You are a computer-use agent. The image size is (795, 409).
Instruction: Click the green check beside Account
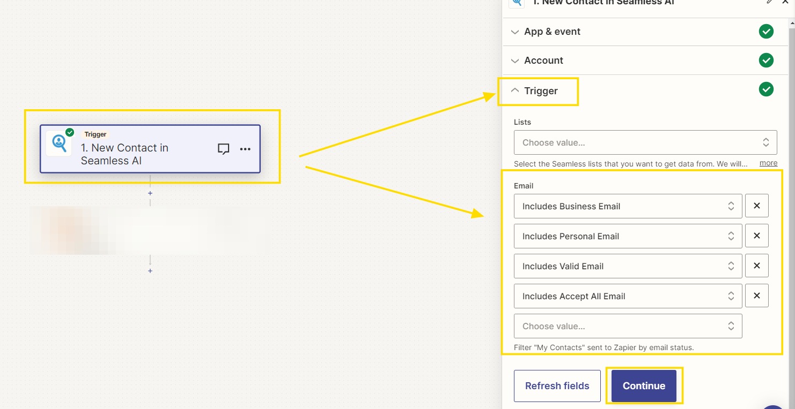pos(766,60)
